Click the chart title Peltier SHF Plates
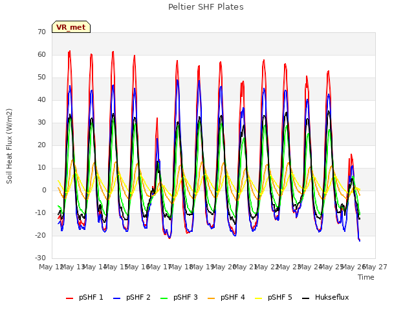The image size is (414, 310). coord(206,7)
